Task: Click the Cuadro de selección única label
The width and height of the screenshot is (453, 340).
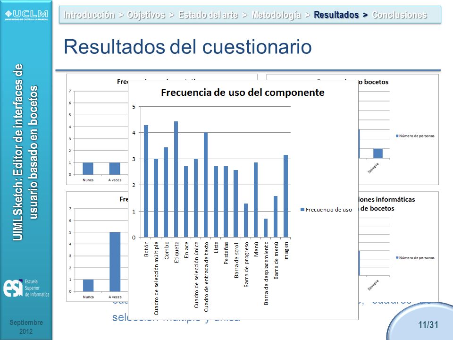Action: [x=196, y=275]
